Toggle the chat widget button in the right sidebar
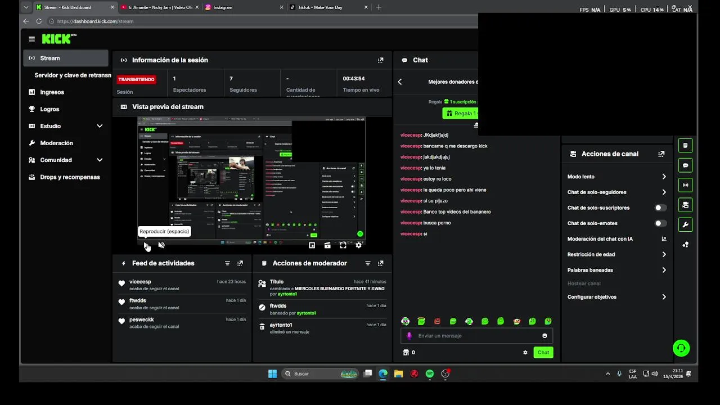 pyautogui.click(x=685, y=165)
